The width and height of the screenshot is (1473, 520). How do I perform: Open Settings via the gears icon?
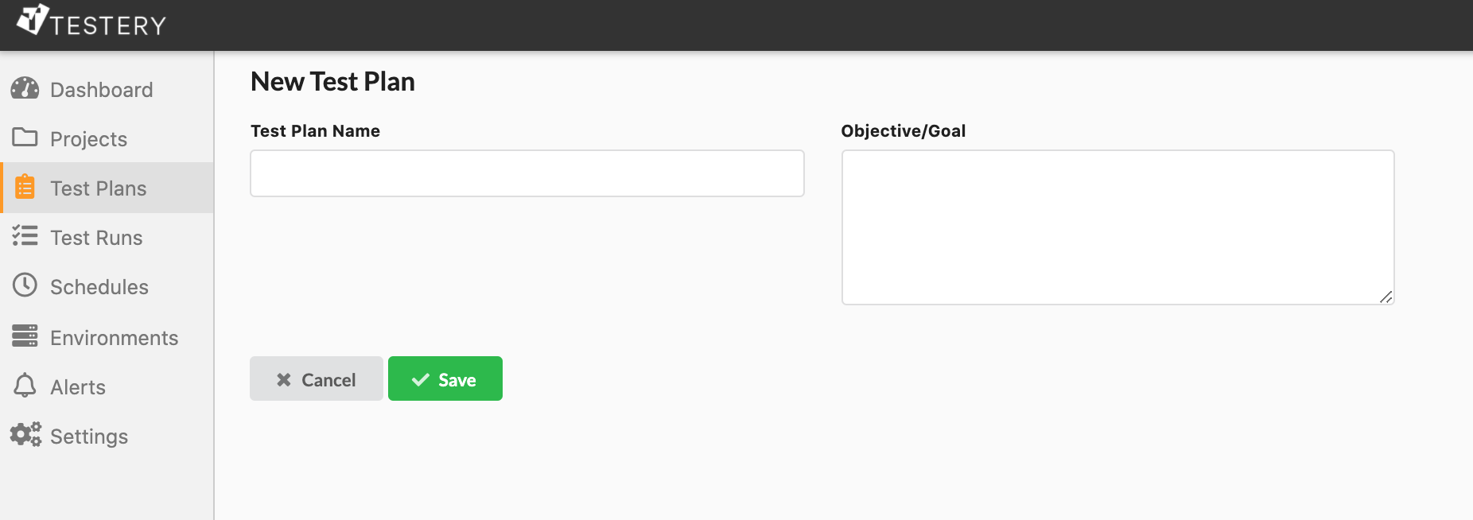tap(25, 434)
